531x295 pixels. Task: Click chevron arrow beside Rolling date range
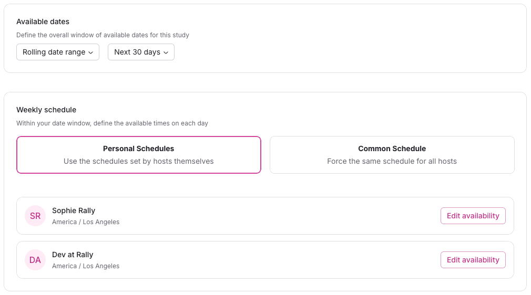90,52
